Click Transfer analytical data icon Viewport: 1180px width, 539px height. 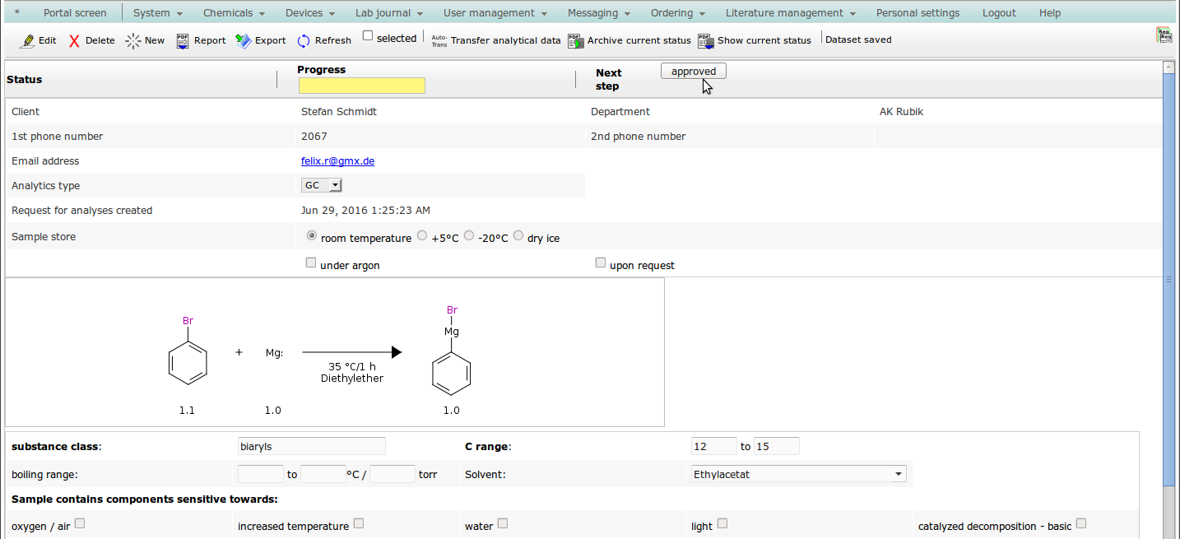[x=439, y=40]
